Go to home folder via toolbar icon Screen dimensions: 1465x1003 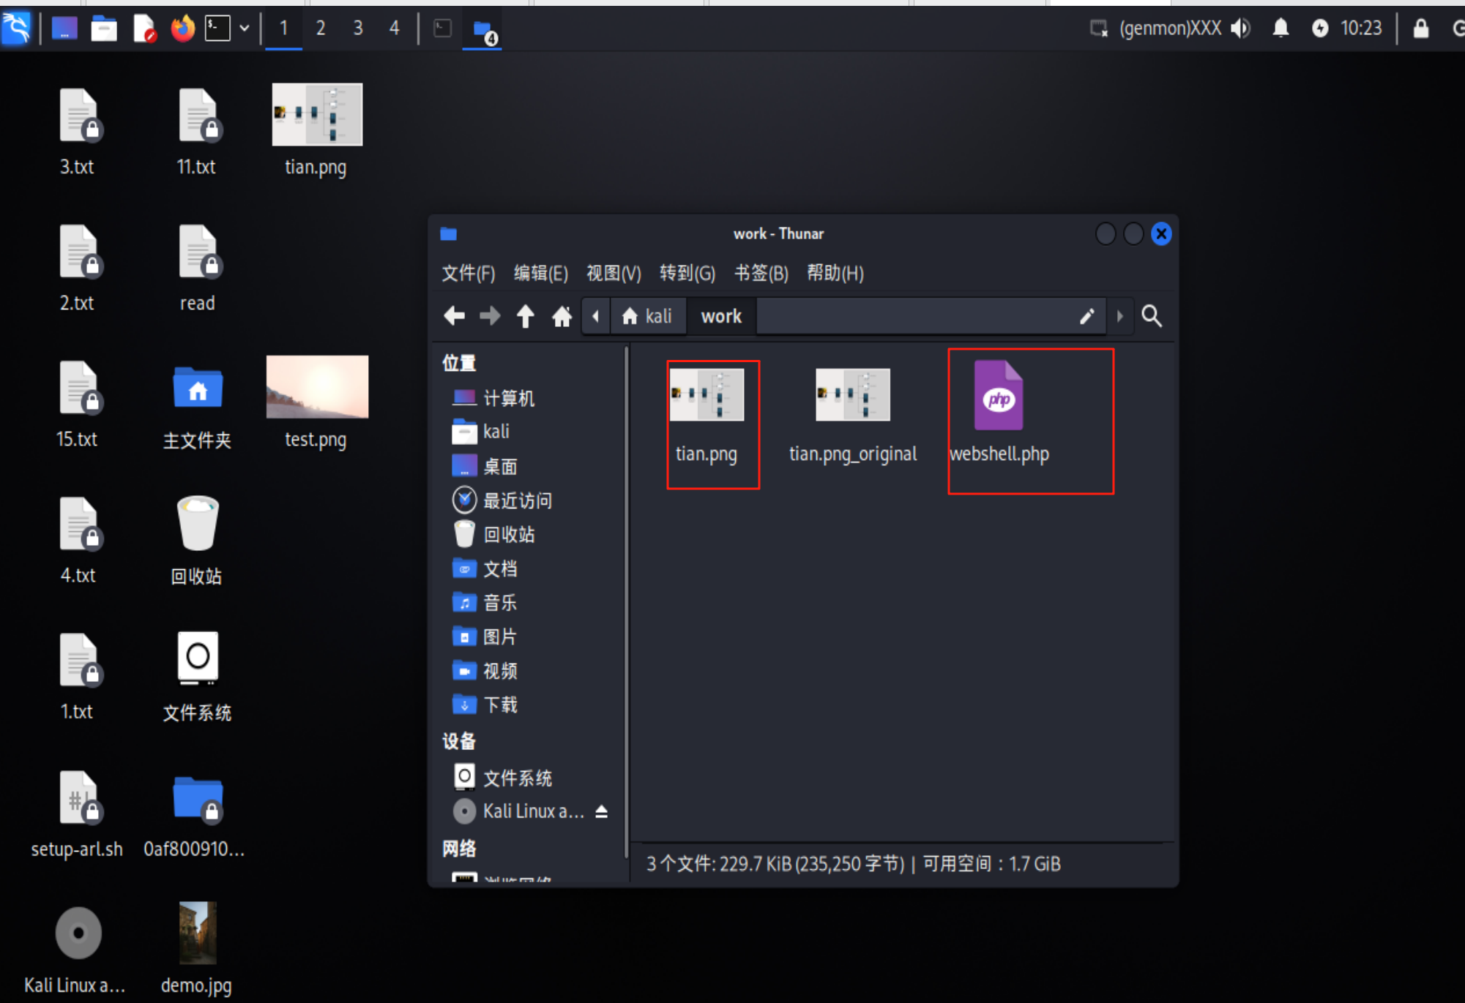click(562, 316)
